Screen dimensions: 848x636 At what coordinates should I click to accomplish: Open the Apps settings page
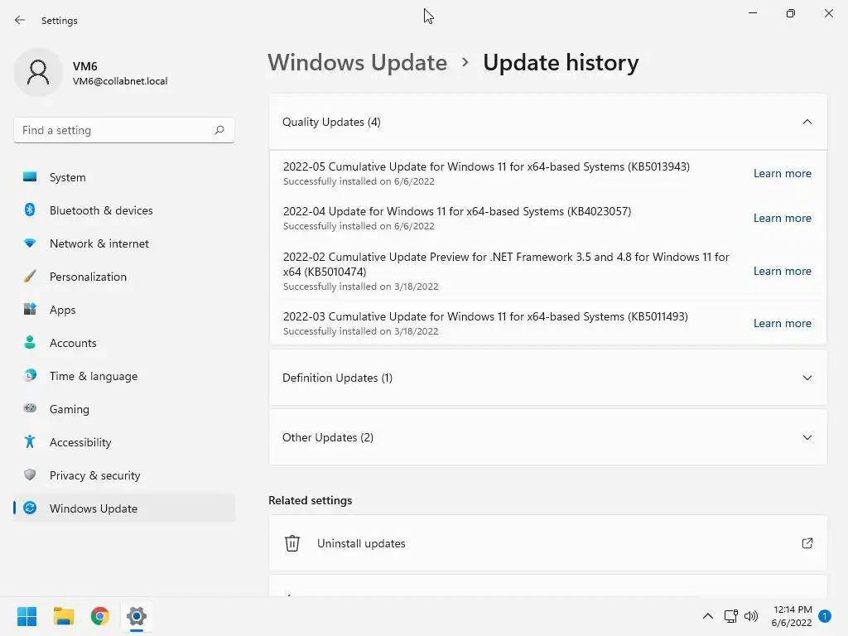(124, 310)
